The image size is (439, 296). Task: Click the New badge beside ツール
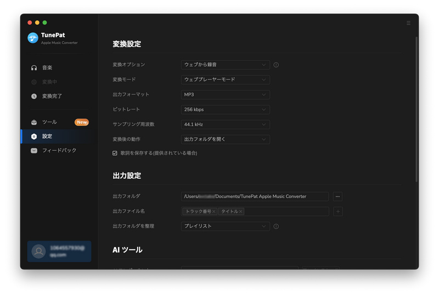tap(82, 122)
